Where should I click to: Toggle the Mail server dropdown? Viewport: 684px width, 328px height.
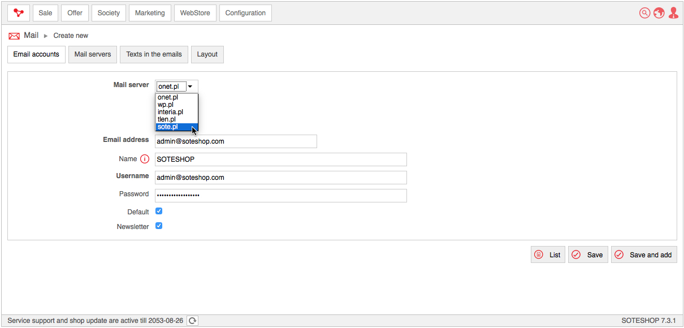point(176,87)
